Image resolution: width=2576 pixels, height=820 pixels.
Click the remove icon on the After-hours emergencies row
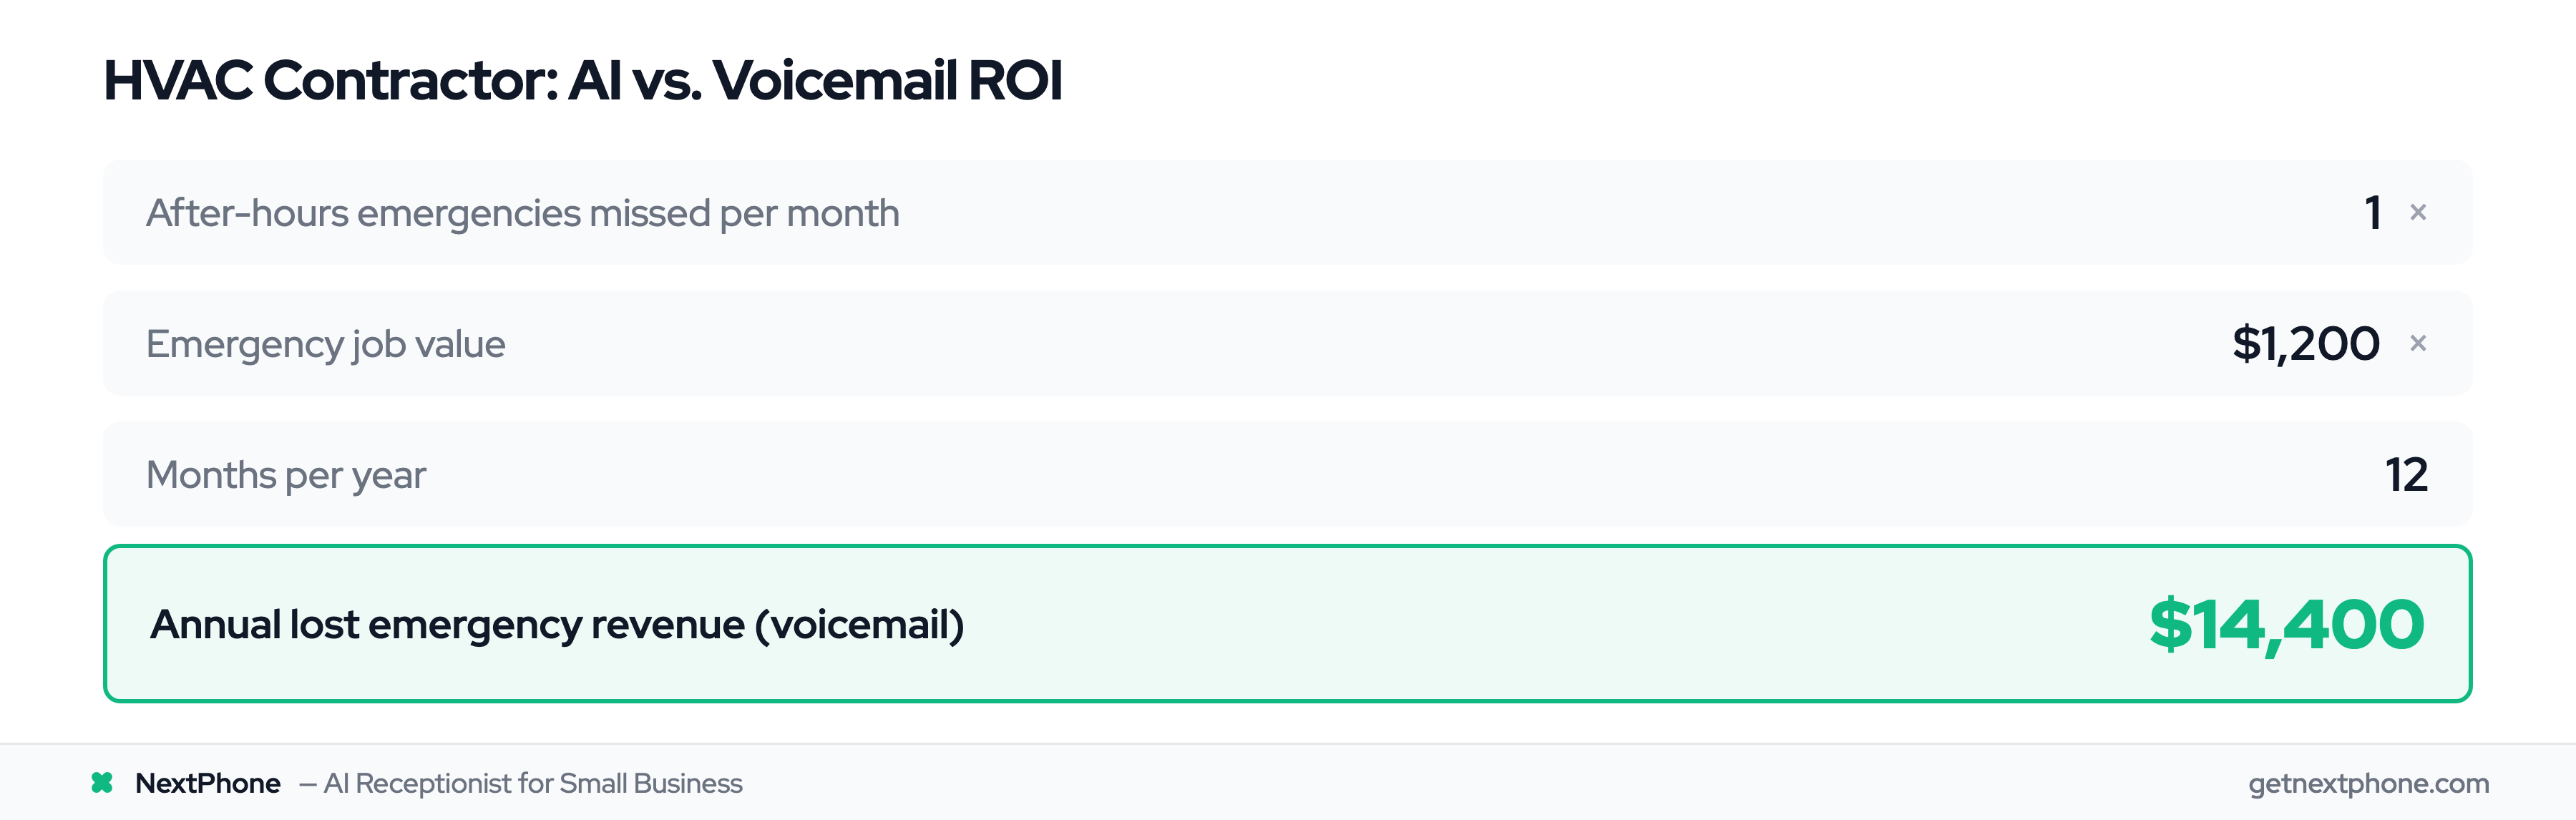[2419, 212]
